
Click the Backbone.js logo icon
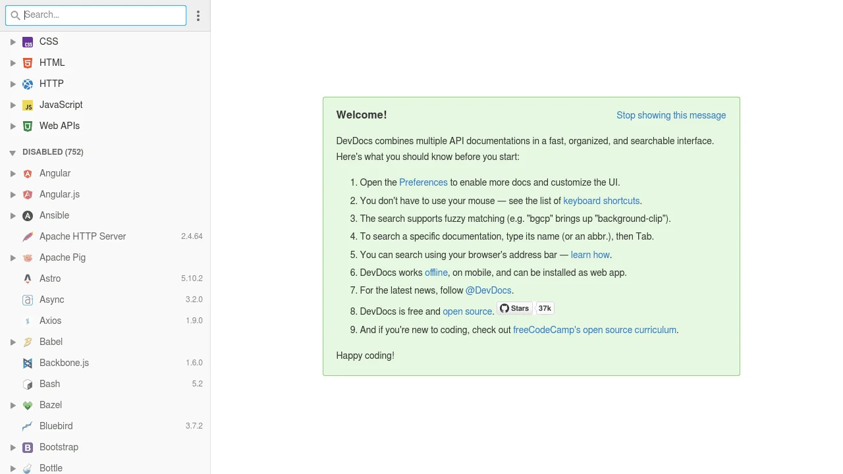(28, 363)
